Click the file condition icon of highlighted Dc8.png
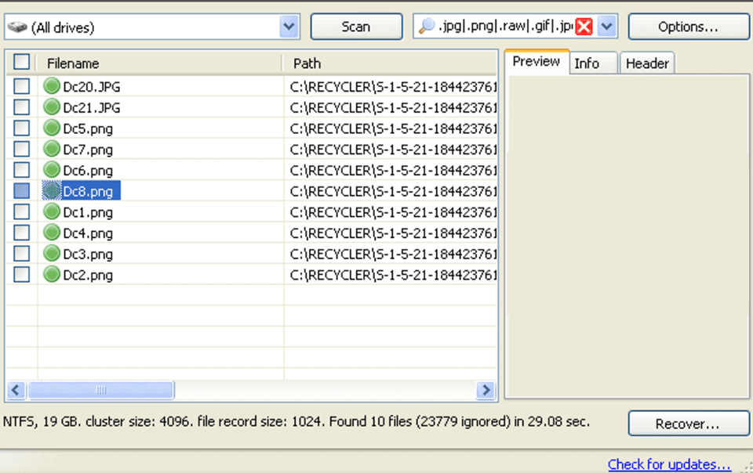 (x=51, y=190)
